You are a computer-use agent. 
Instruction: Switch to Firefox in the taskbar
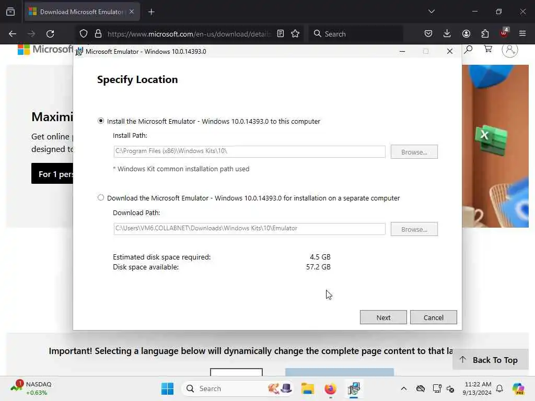(330, 388)
